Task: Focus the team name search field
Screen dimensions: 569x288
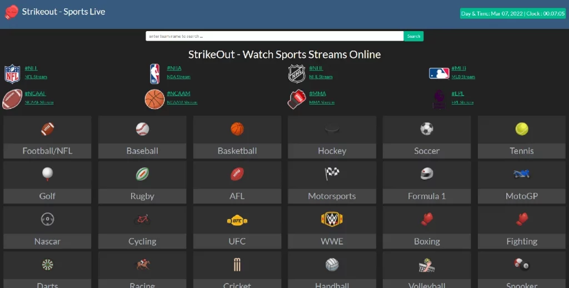Action: pyautogui.click(x=274, y=36)
